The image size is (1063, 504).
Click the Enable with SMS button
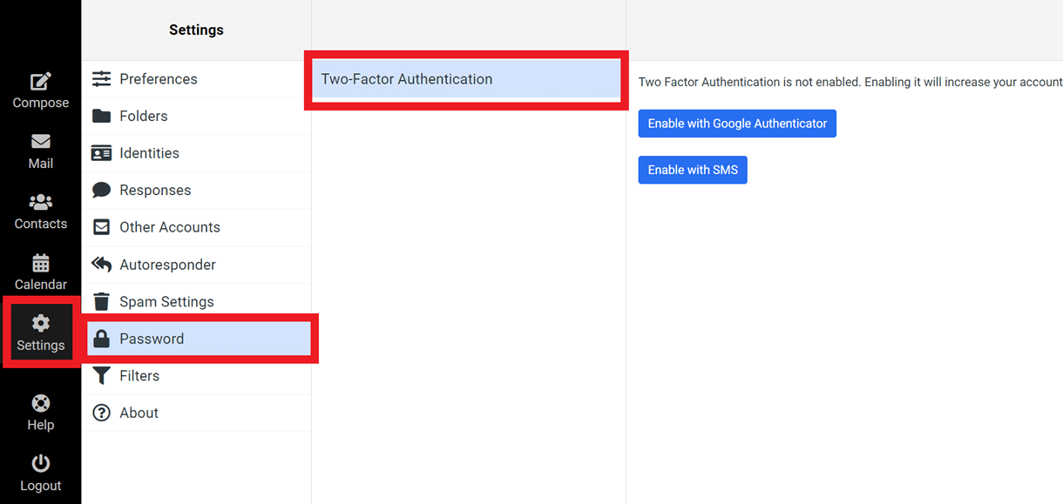693,170
